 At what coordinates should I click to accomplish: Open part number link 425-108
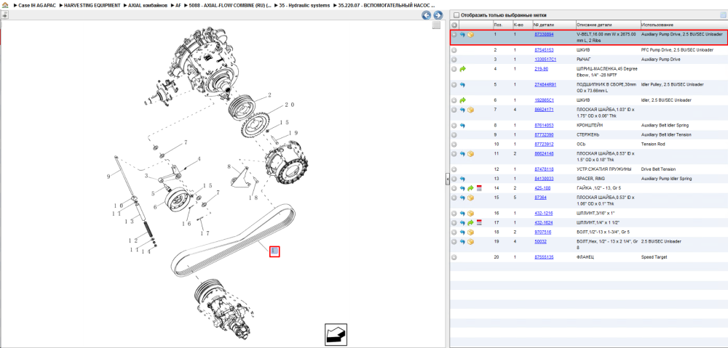(x=542, y=189)
